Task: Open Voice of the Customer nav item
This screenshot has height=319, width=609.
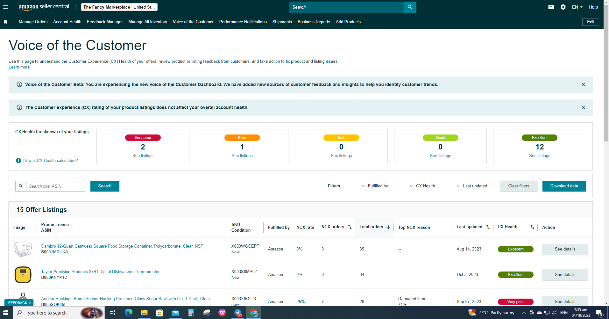Action: [193, 22]
